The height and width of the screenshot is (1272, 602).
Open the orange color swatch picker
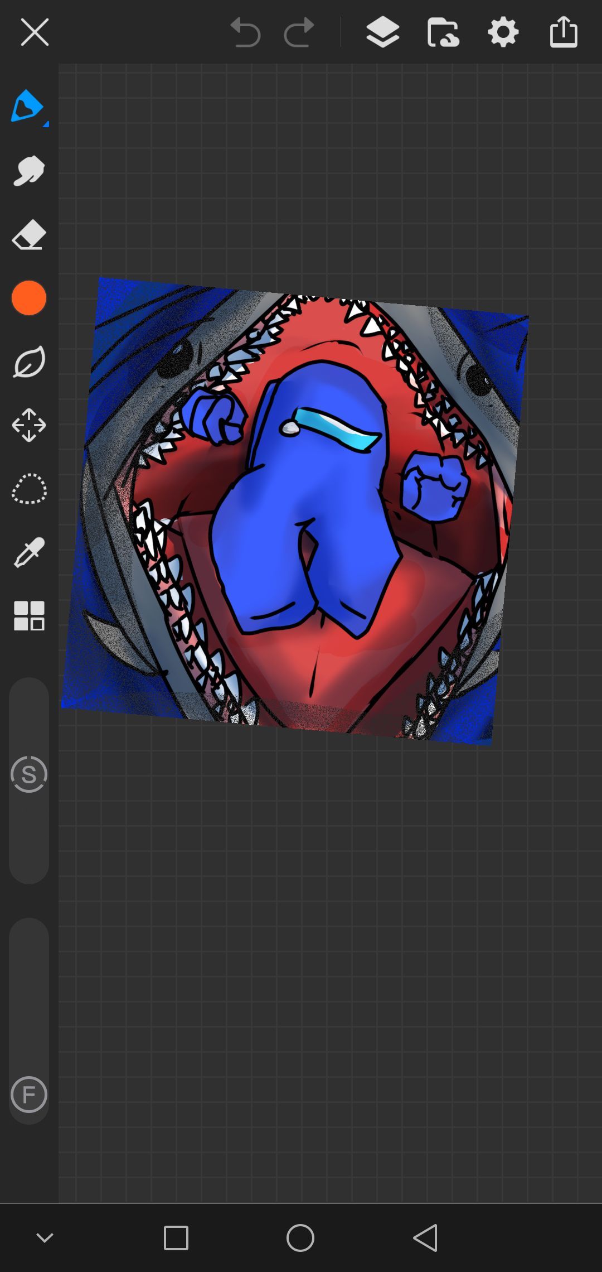tap(29, 298)
